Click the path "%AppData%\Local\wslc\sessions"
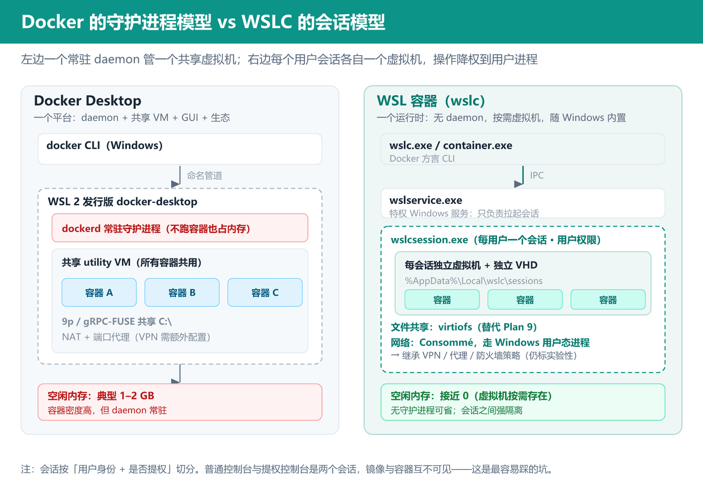The height and width of the screenshot is (485, 703). coord(474,281)
